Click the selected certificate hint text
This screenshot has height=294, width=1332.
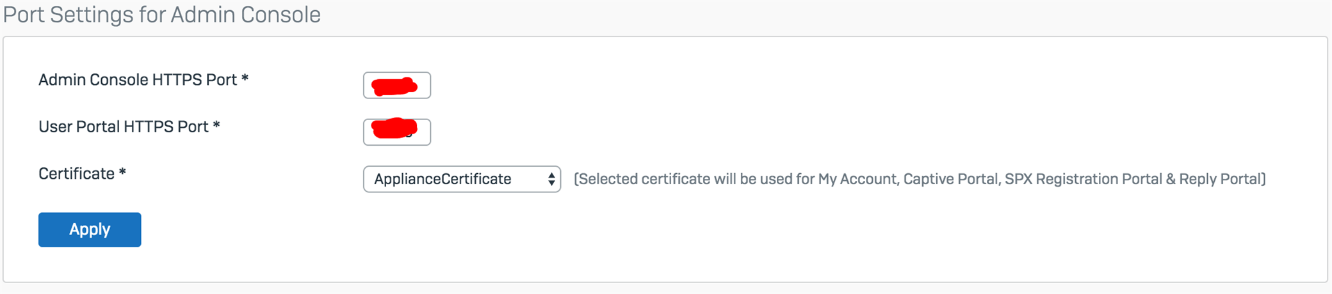click(x=920, y=179)
